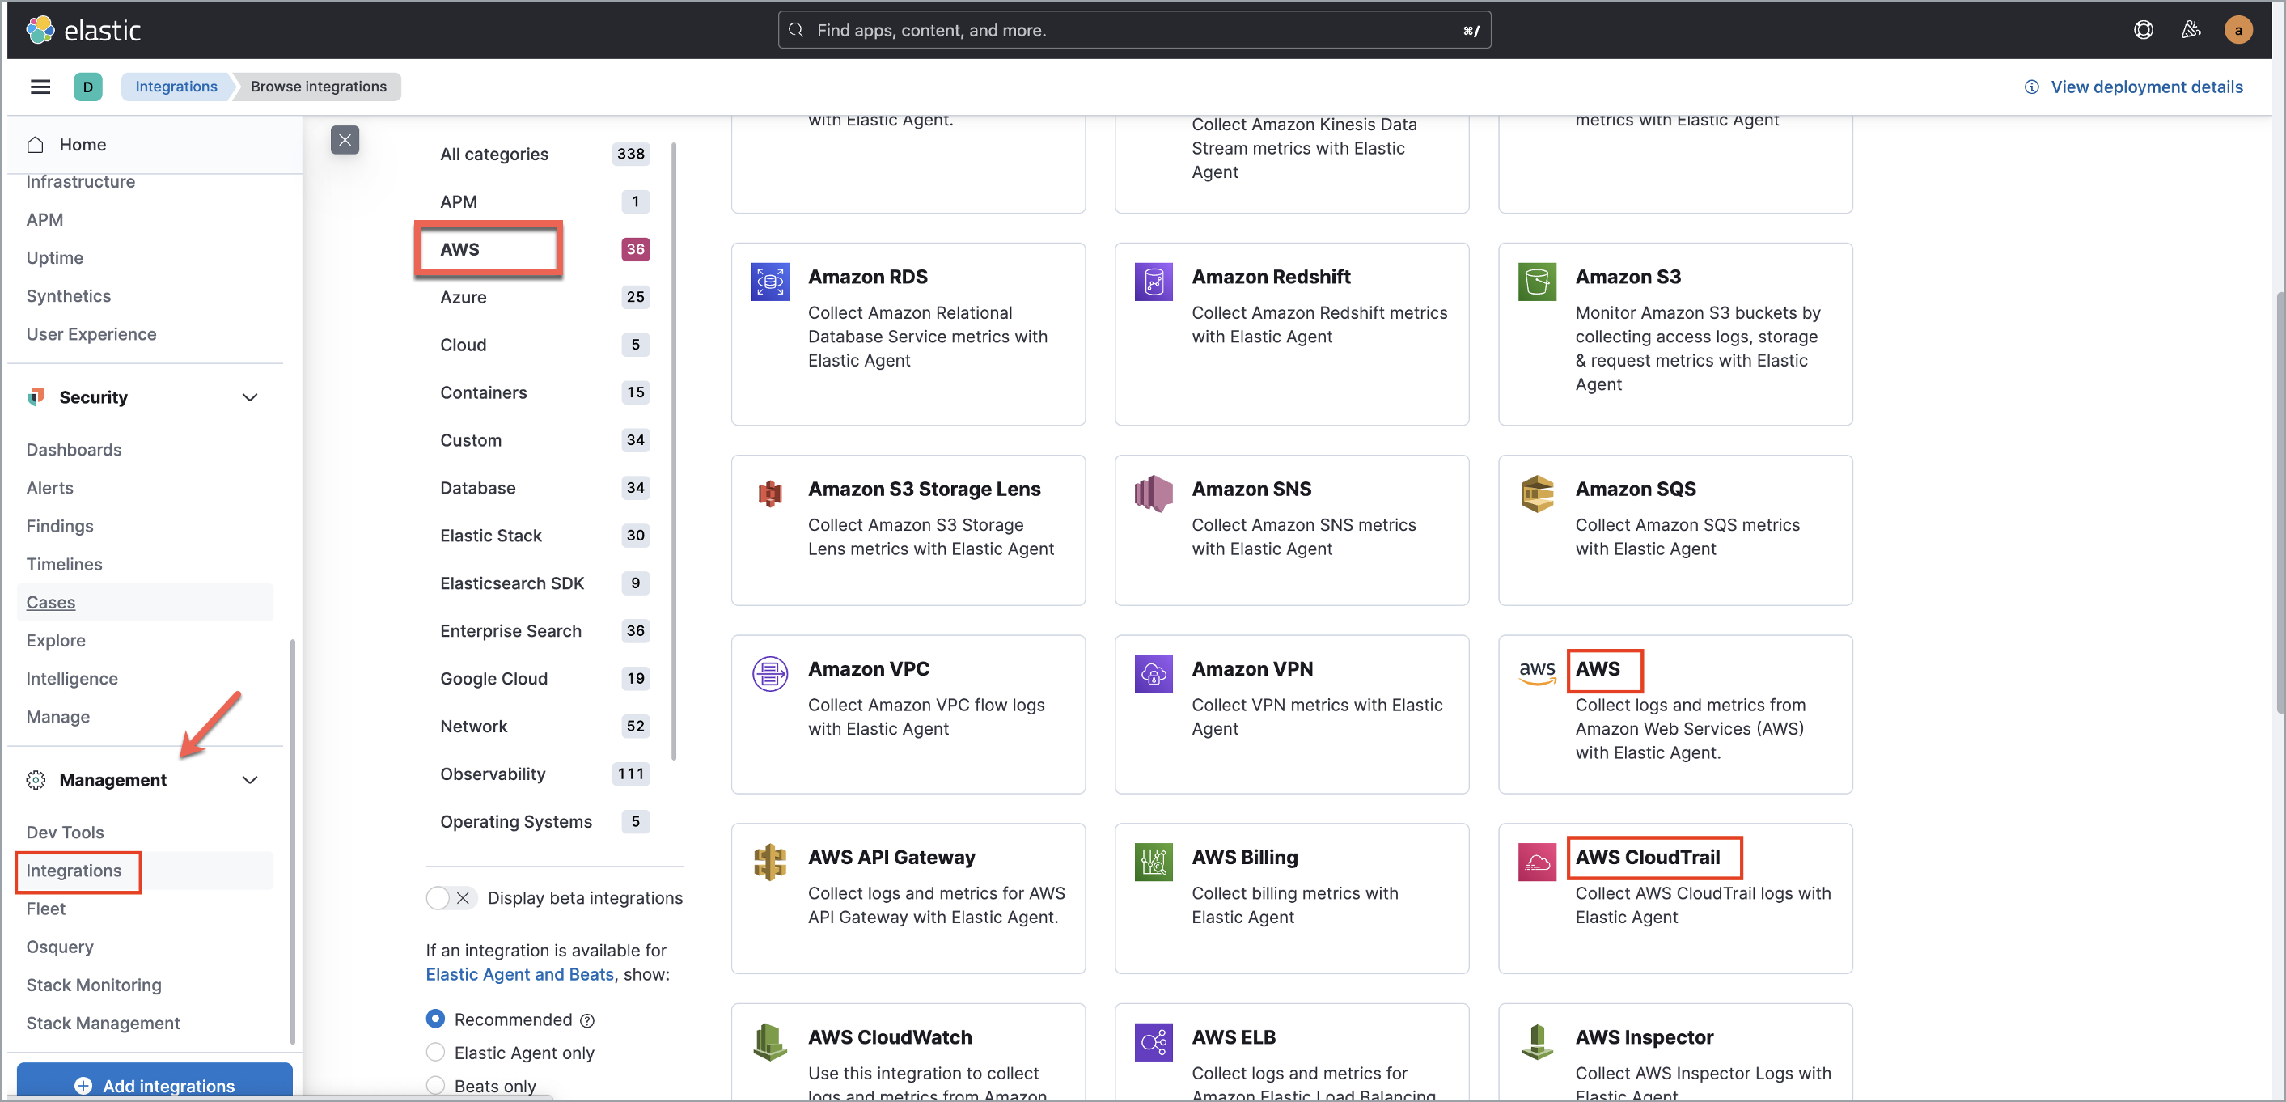
Task: Click the Security shield icon in sidebar
Action: tap(36, 396)
